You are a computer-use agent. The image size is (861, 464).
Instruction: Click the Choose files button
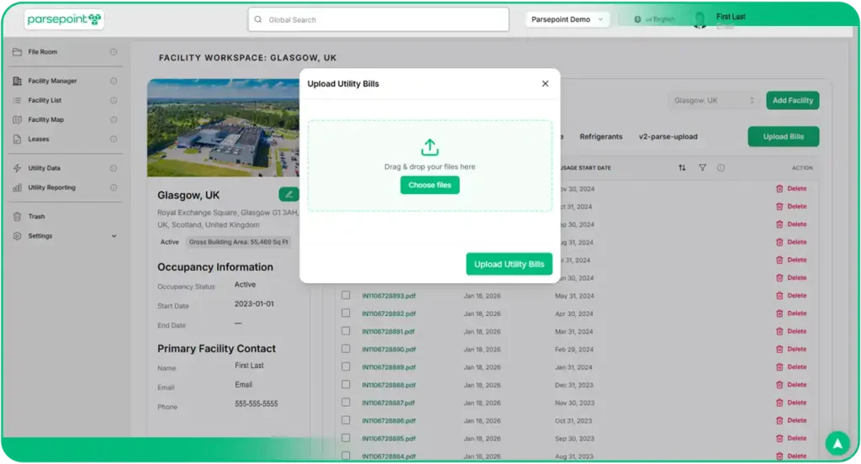click(x=430, y=185)
